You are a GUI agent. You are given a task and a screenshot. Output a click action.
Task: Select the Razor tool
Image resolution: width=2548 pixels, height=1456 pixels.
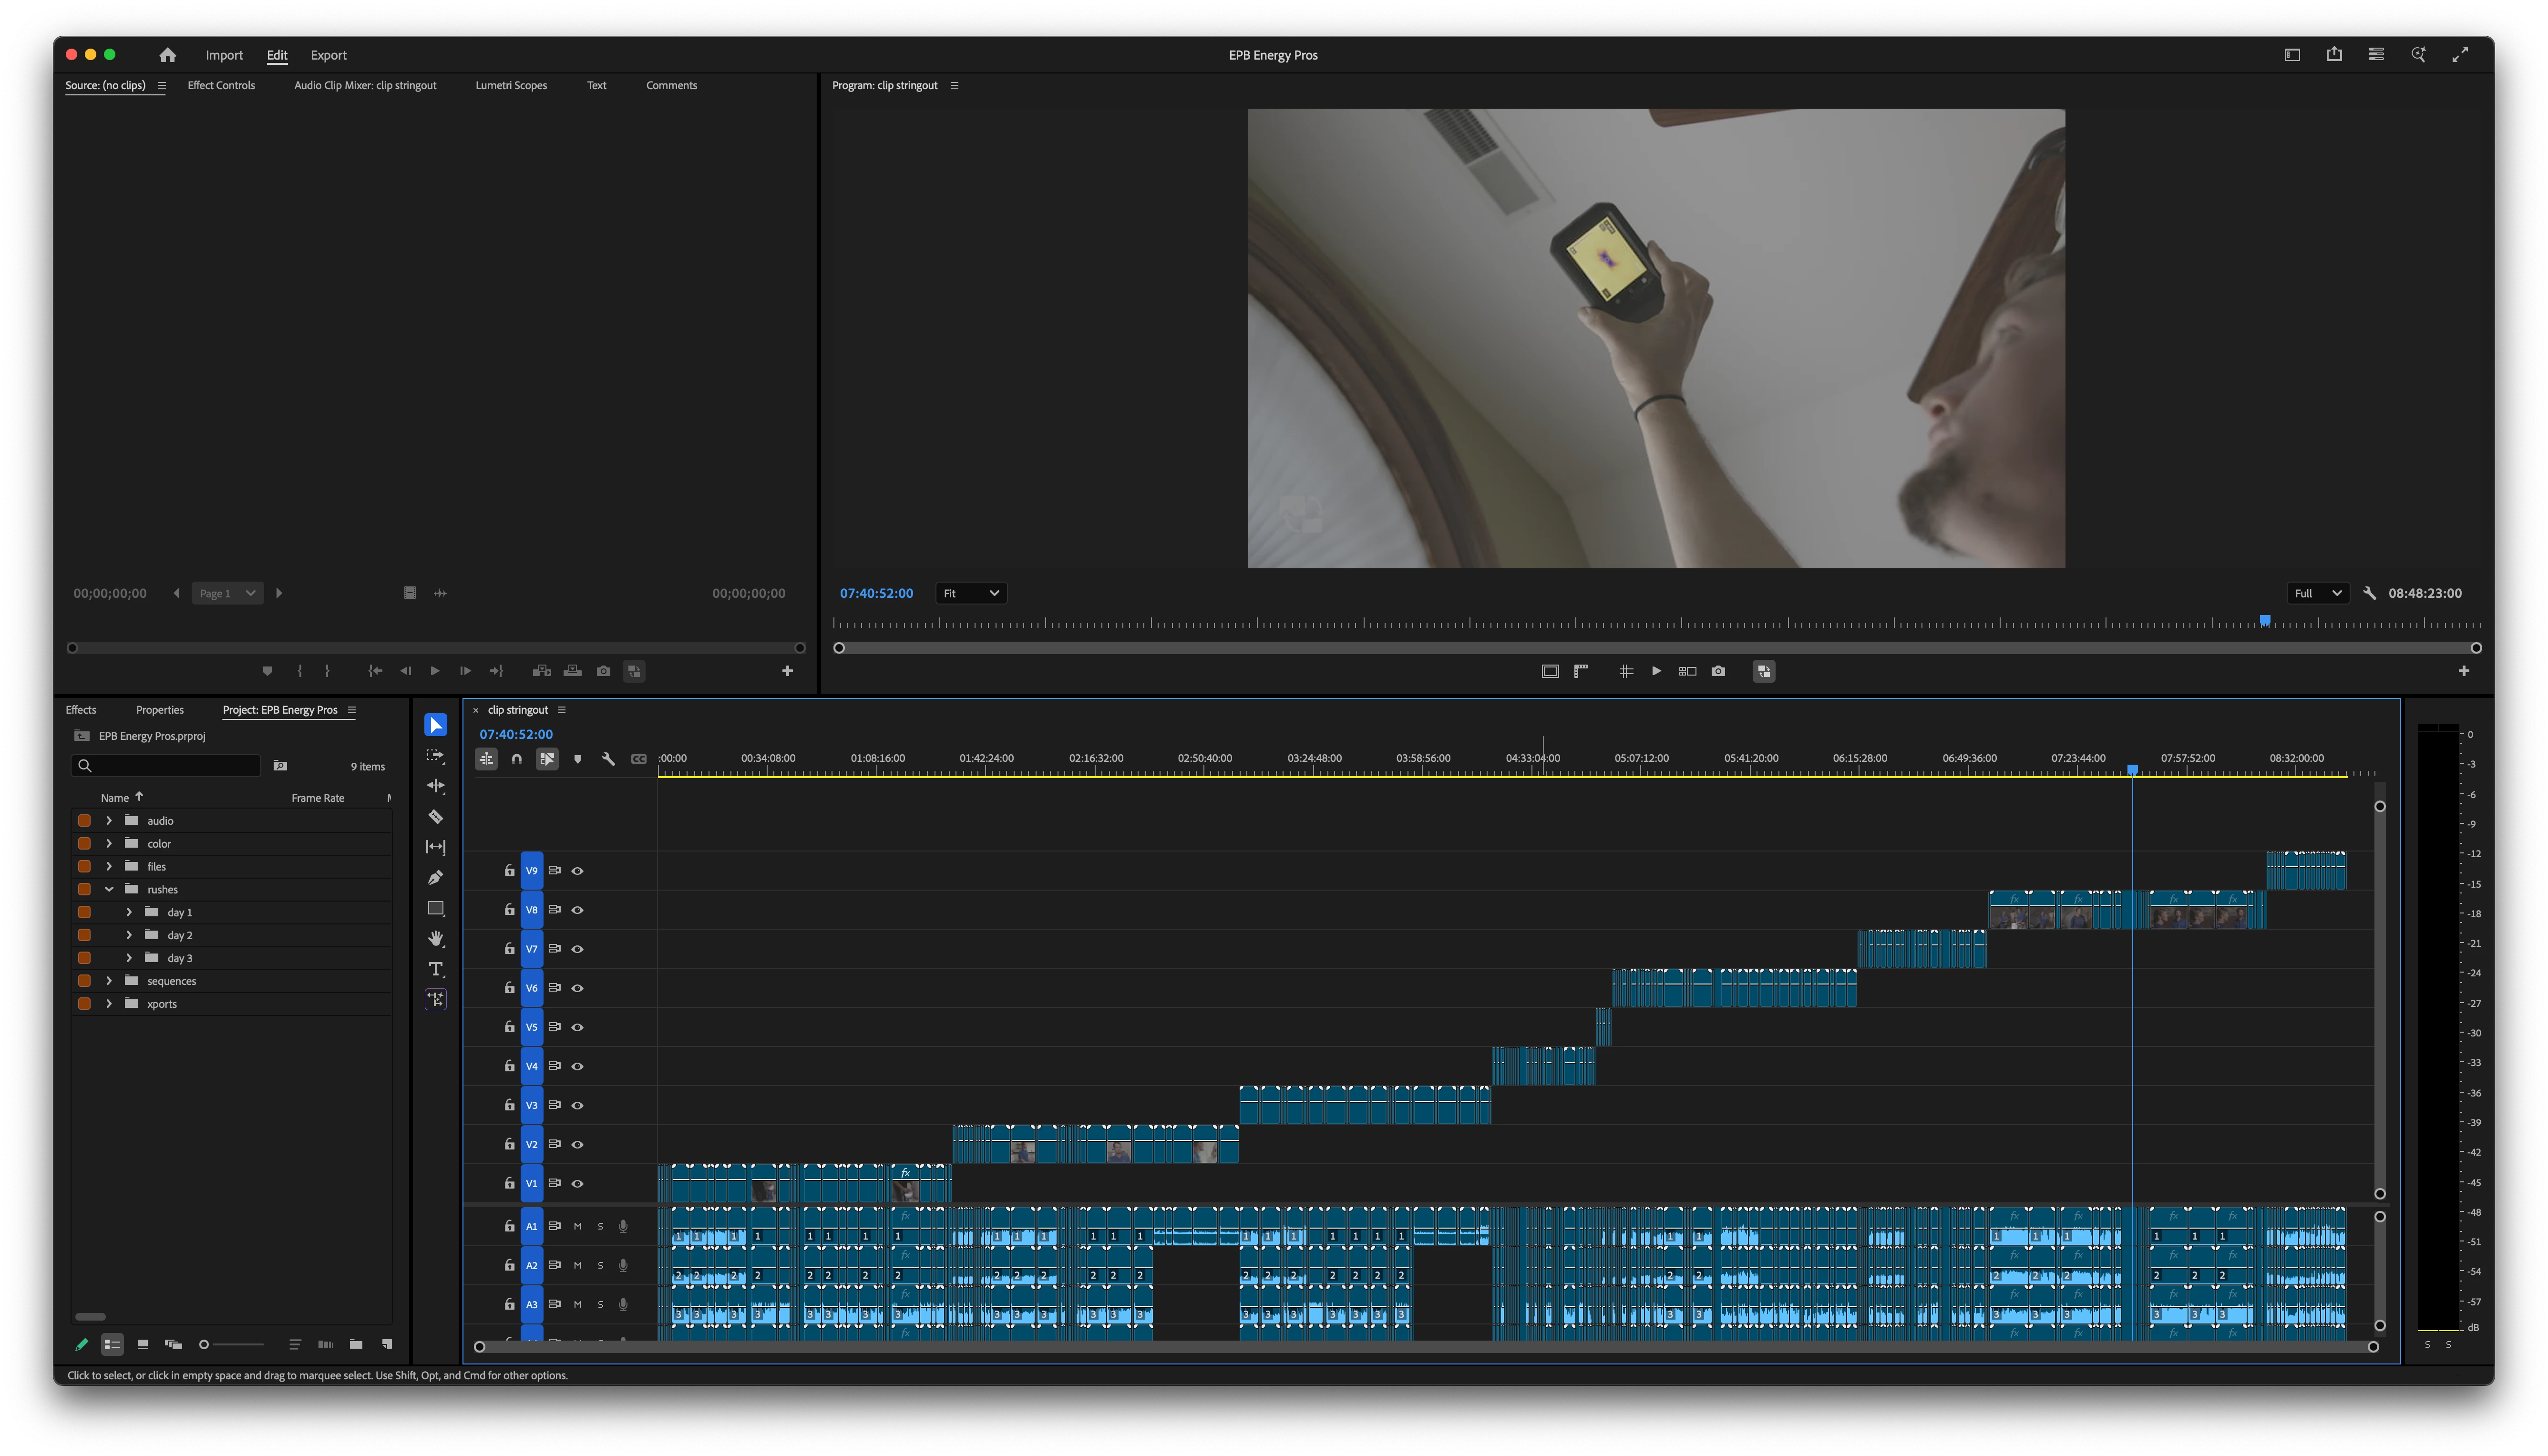click(436, 817)
